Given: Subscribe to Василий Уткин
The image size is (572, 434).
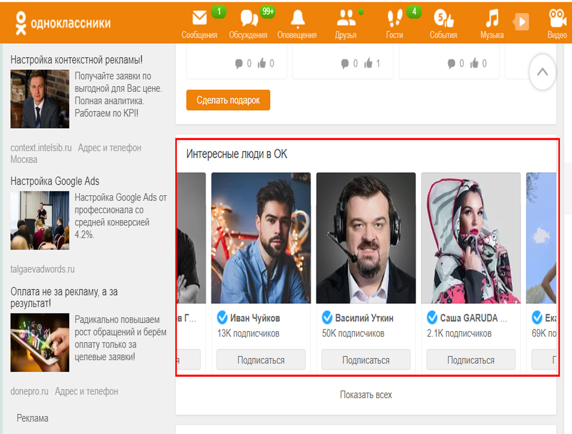Looking at the screenshot, I should (366, 360).
